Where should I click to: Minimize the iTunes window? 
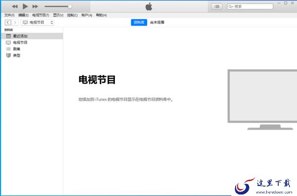(279, 3)
